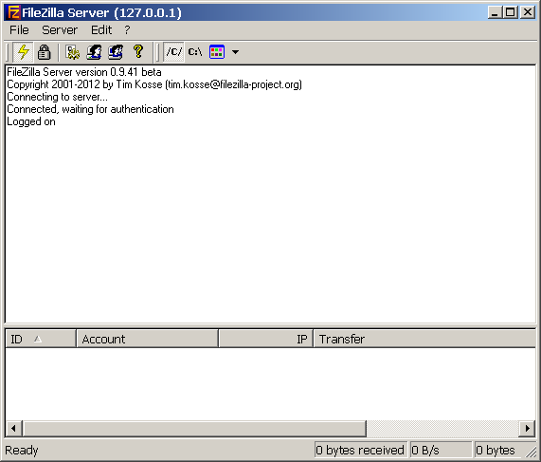Click the yellow question mark help icon
Screen dimensions: 541x462
click(x=138, y=52)
